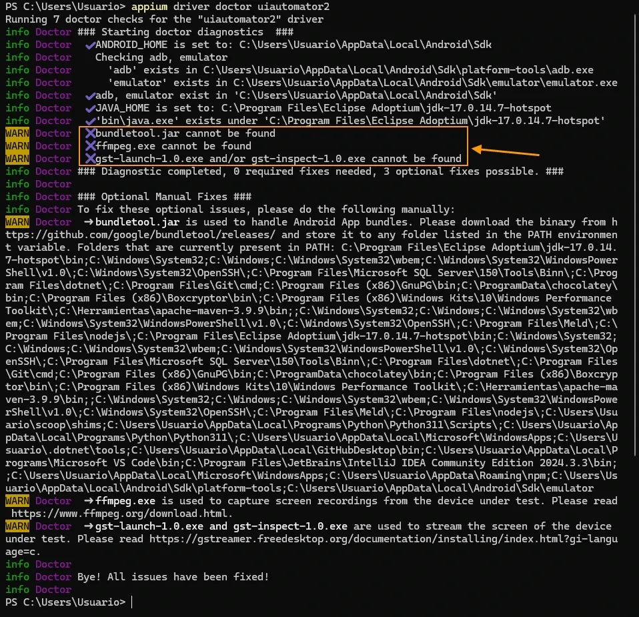Click '### Diagnostic completed' summary line
Screen dimensions: 639x617
(x=321, y=171)
